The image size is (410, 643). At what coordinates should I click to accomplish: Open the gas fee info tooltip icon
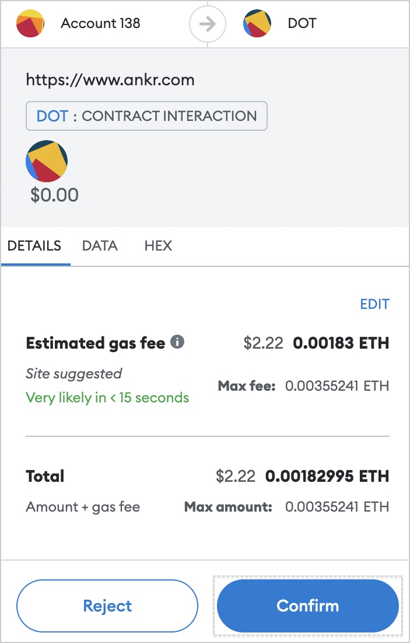click(x=177, y=342)
